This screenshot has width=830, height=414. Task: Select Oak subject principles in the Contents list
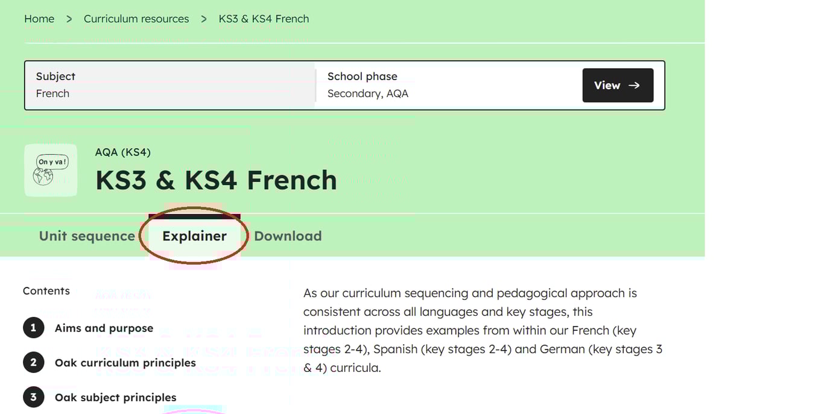[115, 397]
